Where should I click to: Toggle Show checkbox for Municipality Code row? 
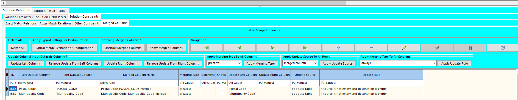click(x=221, y=94)
